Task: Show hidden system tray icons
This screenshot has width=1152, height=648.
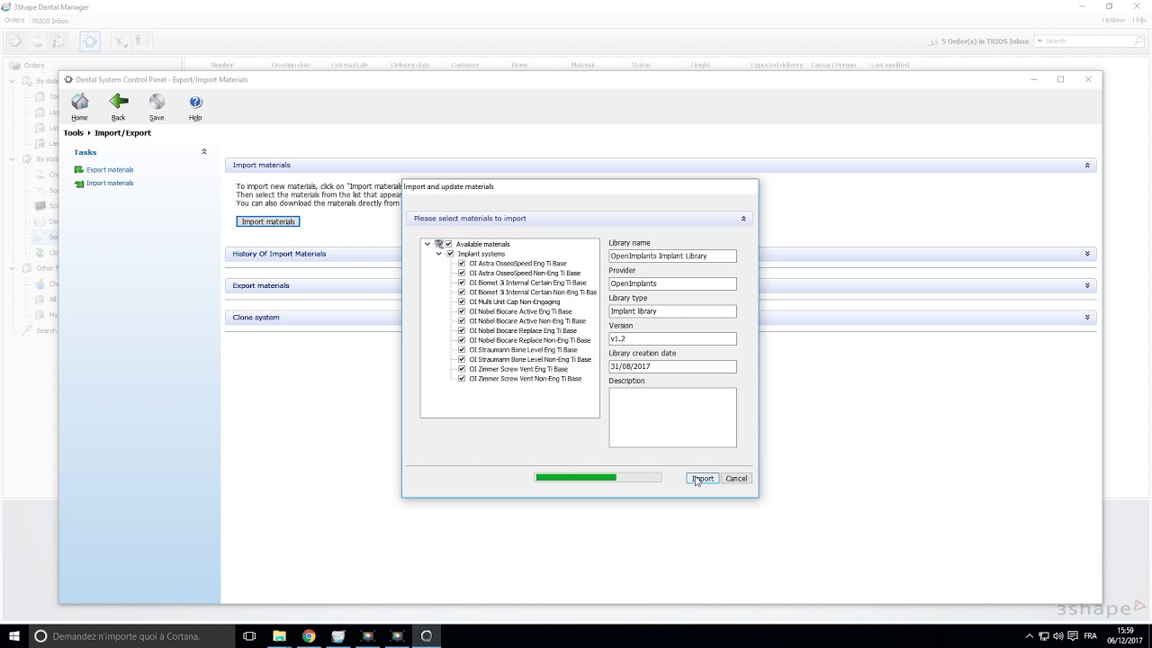Action: 1030,636
